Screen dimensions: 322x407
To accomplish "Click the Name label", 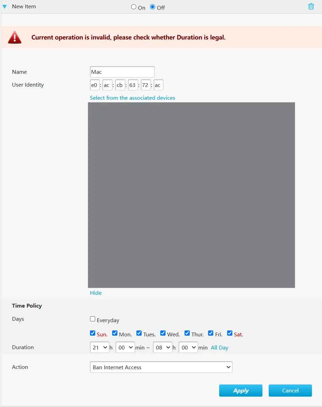I will 19,72.
